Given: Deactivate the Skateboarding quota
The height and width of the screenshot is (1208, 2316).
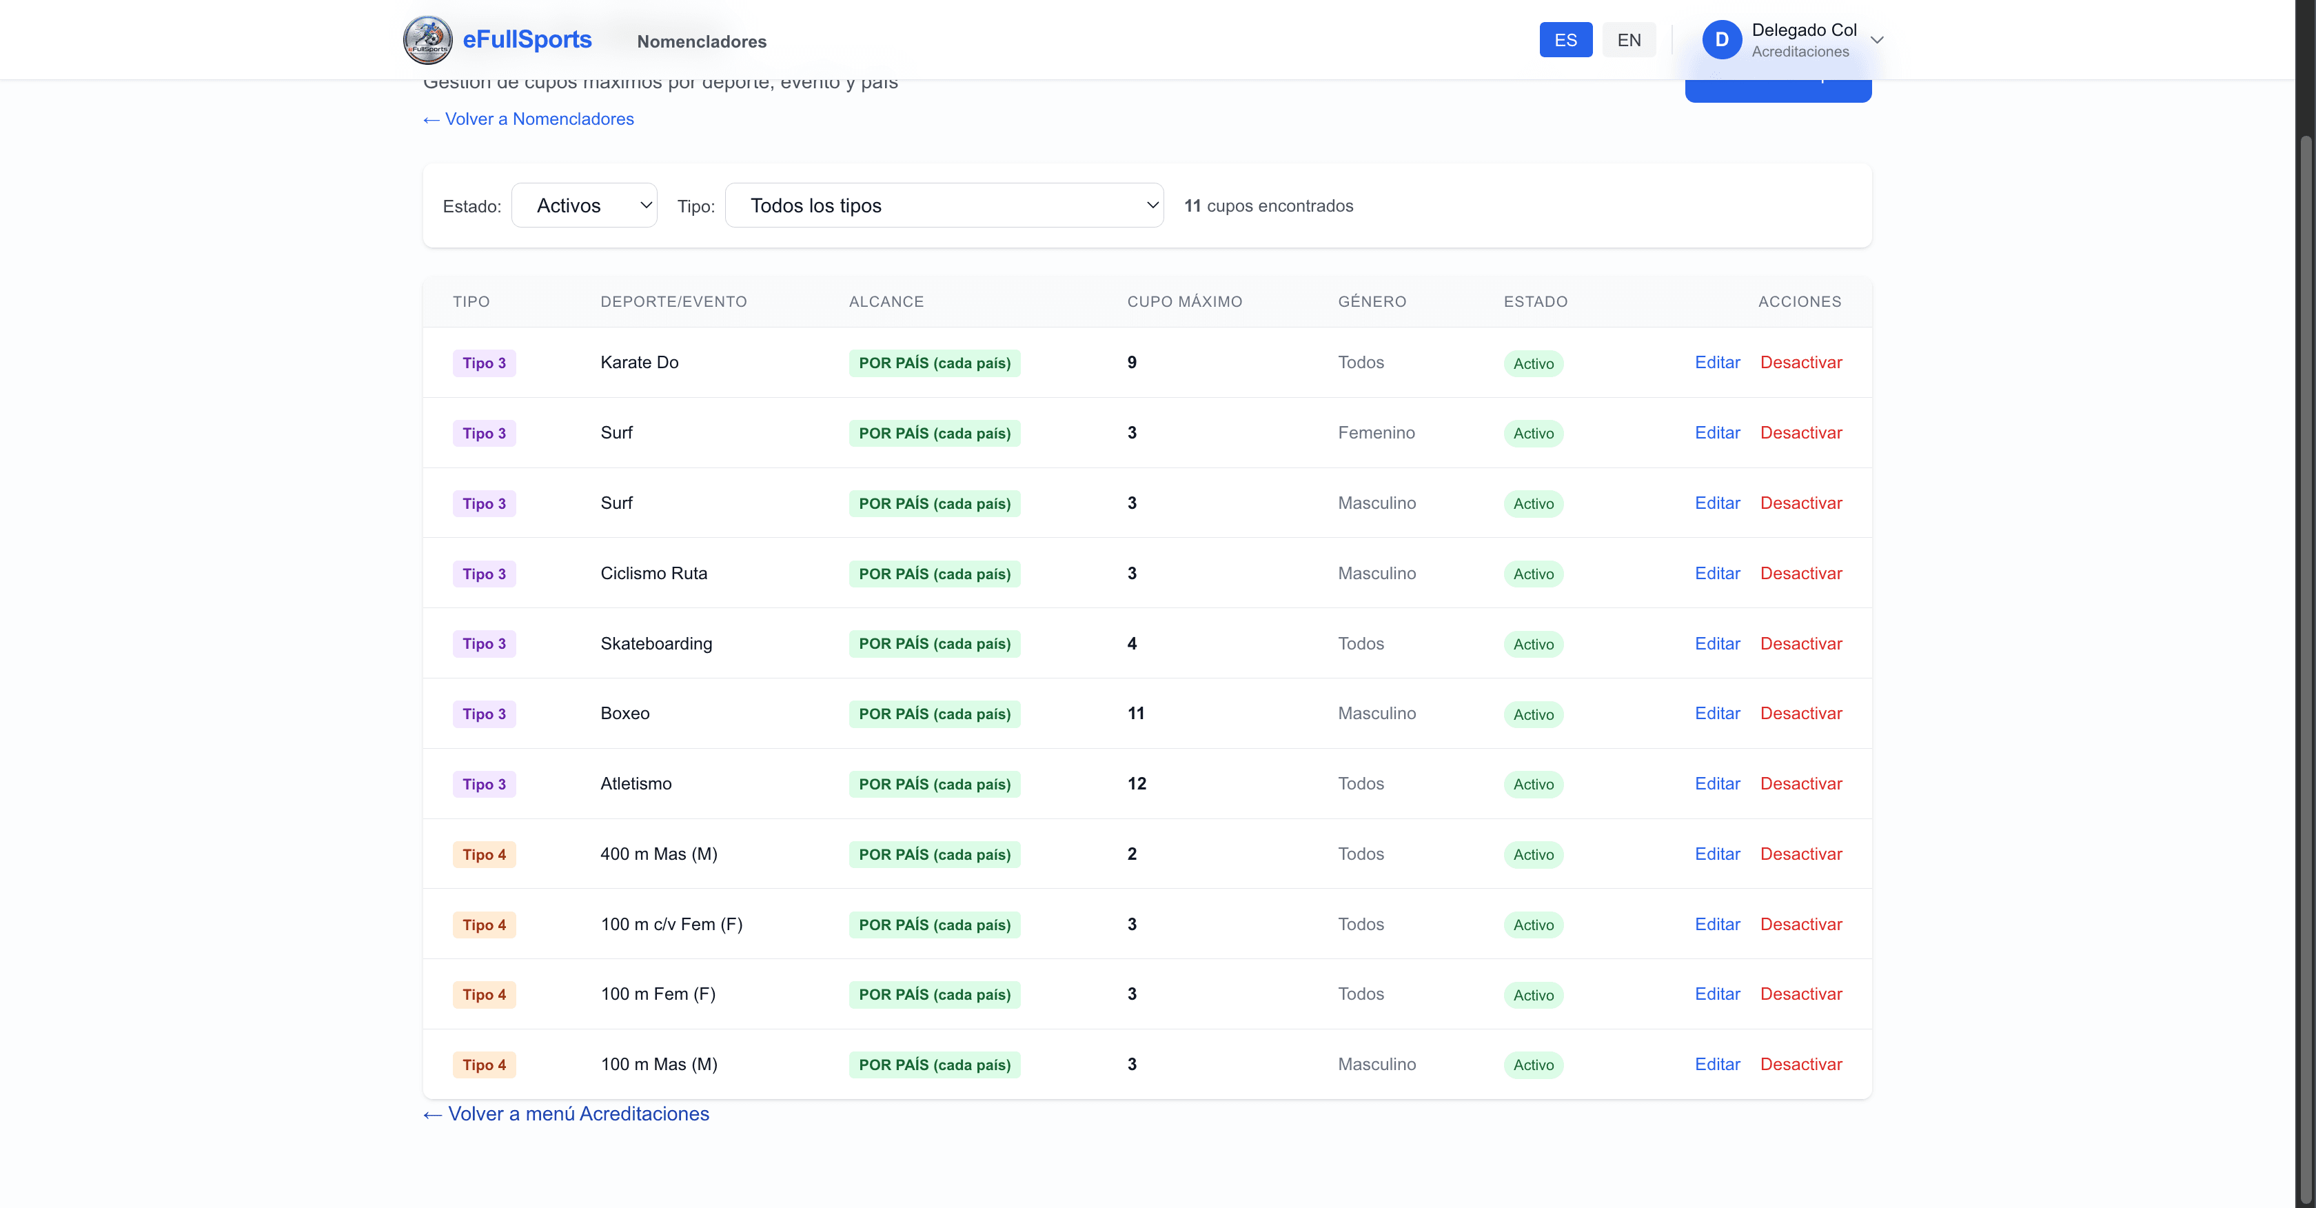Looking at the screenshot, I should tap(1801, 643).
